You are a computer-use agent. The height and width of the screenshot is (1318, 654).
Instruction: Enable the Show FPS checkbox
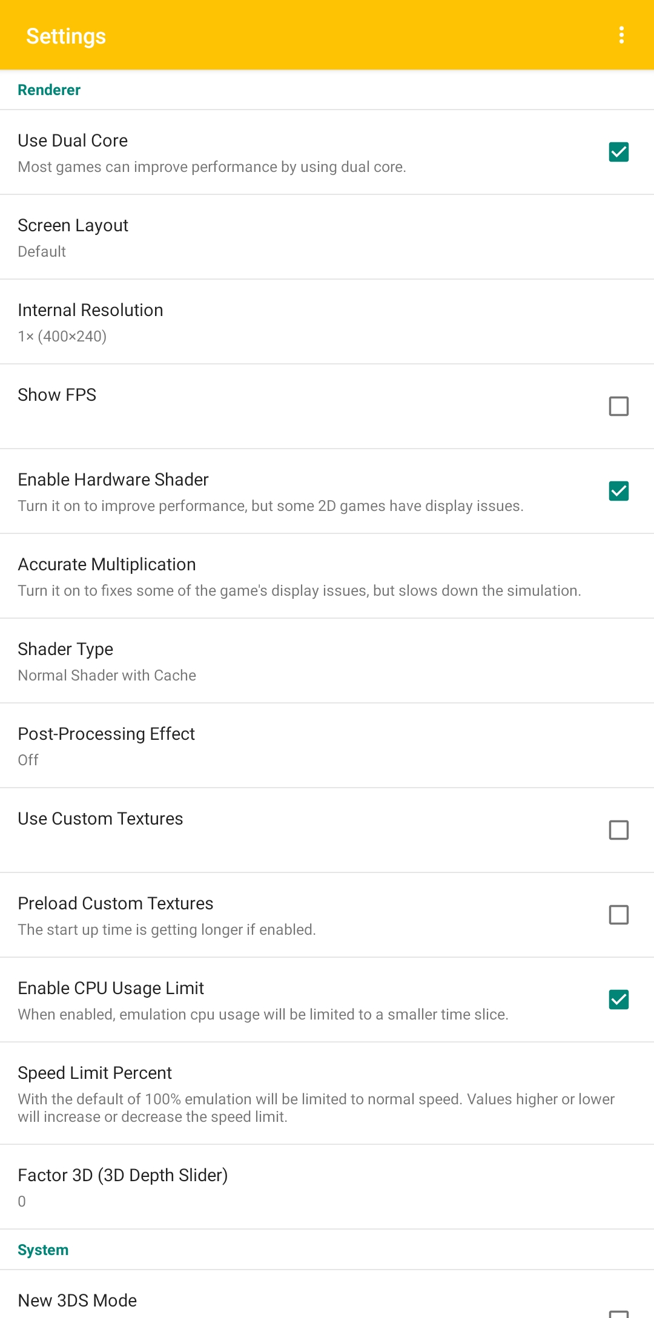point(618,406)
